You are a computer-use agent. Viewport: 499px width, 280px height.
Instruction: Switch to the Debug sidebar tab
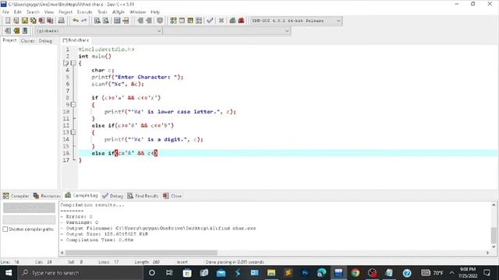pyautogui.click(x=45, y=40)
